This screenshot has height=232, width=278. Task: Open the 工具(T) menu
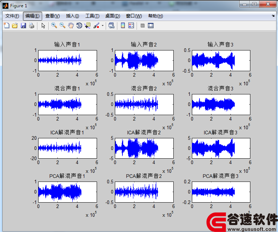pyautogui.click(x=92, y=16)
